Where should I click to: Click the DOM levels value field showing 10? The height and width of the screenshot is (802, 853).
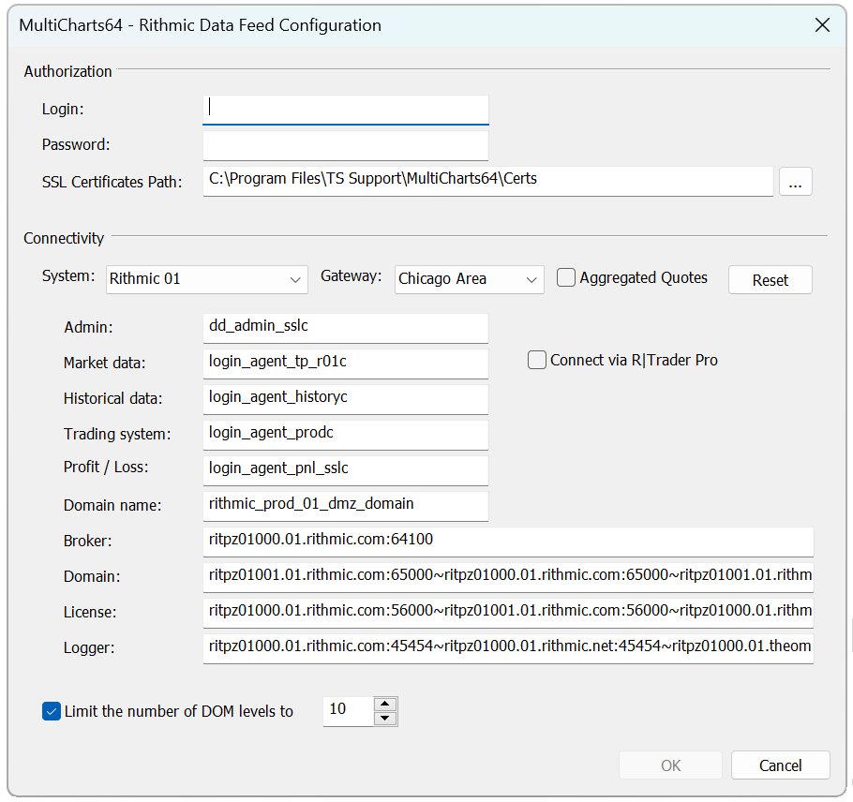(x=348, y=711)
